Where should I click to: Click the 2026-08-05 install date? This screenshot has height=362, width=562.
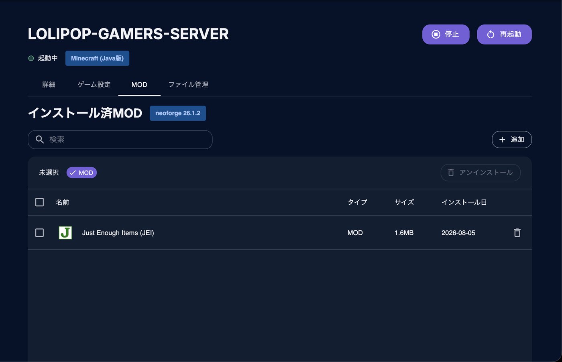(458, 233)
